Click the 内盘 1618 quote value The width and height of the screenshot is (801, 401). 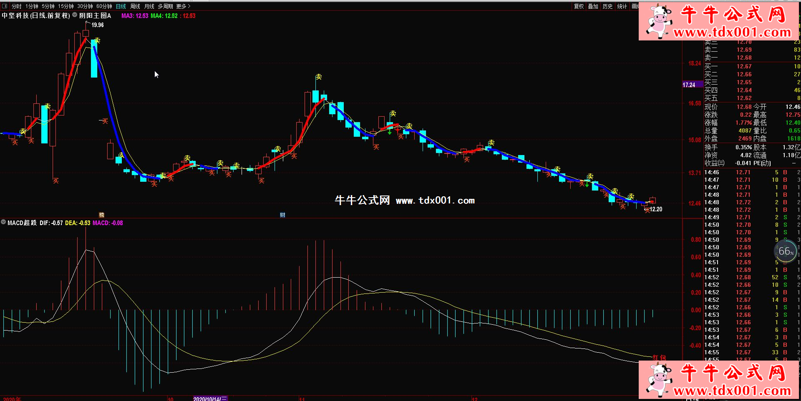(793, 138)
